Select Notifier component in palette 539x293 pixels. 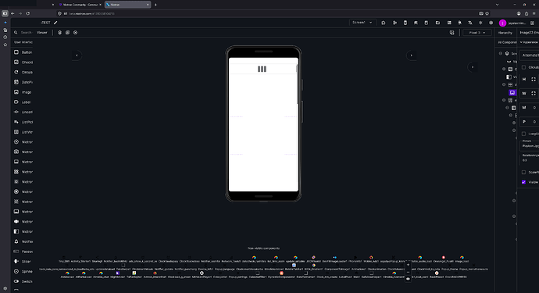tap(23, 241)
